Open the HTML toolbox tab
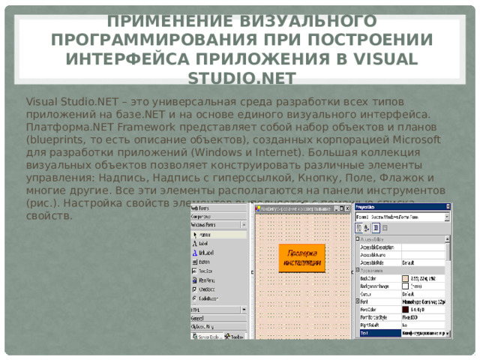The height and width of the screenshot is (360, 480). pyautogui.click(x=216, y=310)
